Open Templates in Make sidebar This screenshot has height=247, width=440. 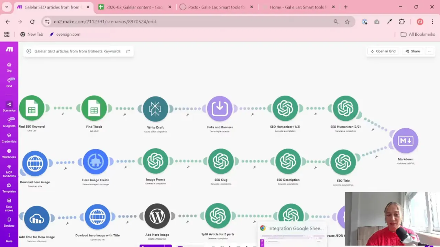9,188
